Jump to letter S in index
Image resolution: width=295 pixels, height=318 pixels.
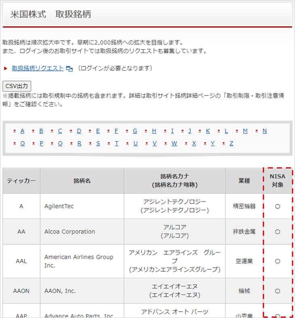[x=98, y=143]
